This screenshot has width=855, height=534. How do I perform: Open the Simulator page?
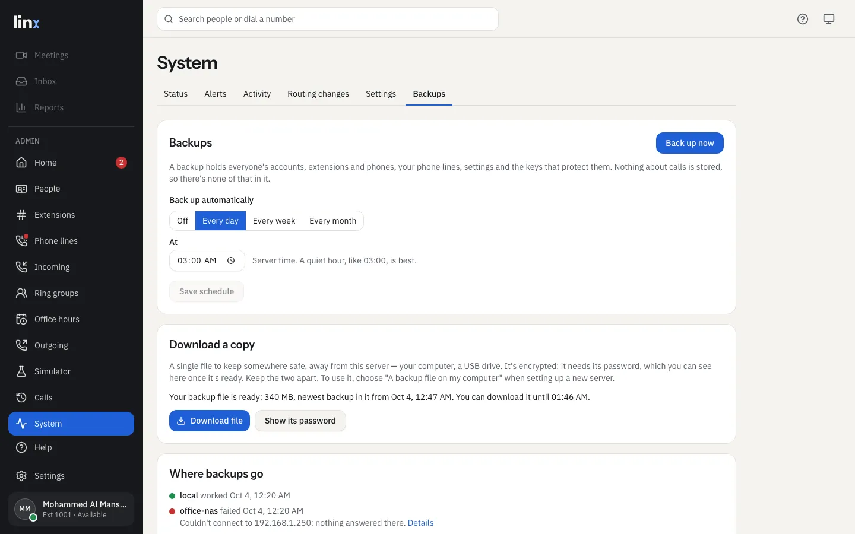(x=71, y=371)
